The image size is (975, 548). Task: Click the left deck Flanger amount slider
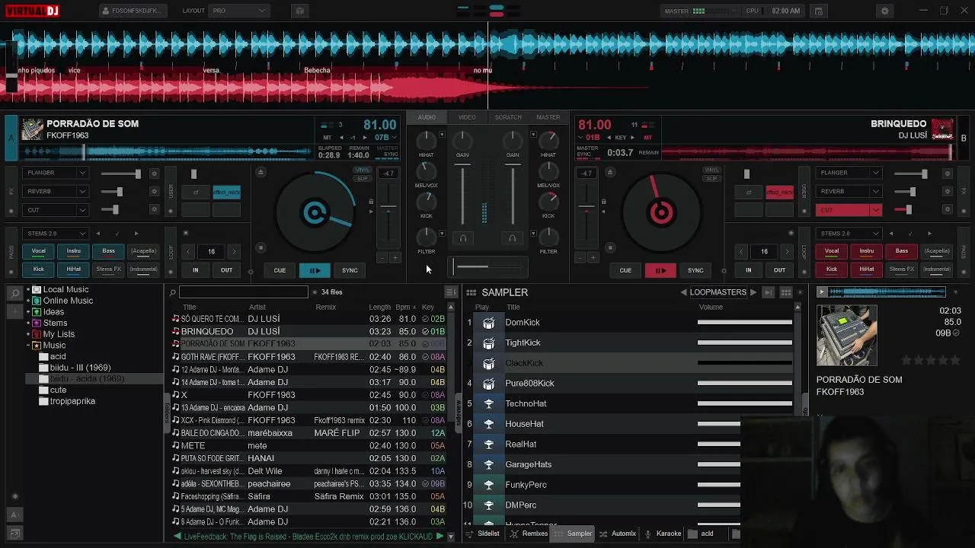122,174
